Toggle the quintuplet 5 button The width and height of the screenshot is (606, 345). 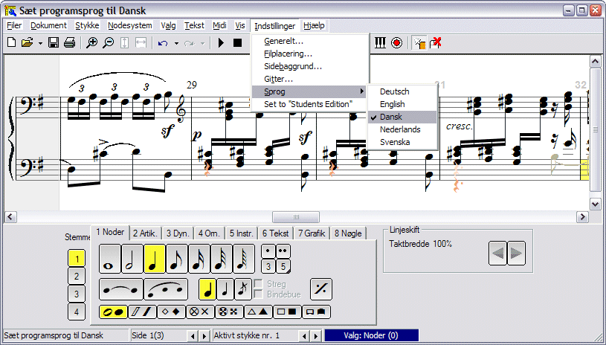click(x=283, y=266)
